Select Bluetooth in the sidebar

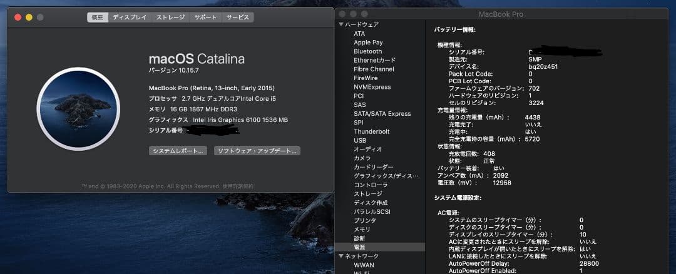[368, 51]
